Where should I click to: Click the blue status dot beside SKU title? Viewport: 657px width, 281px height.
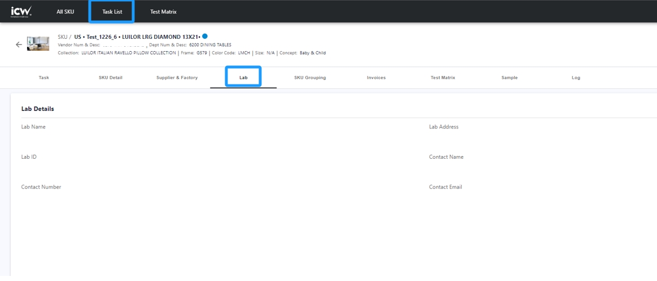[x=205, y=37]
